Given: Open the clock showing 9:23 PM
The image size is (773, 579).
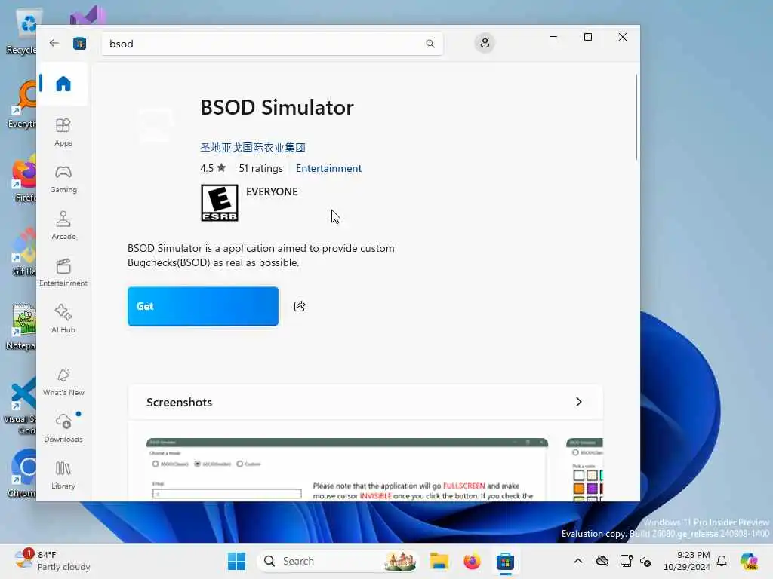Looking at the screenshot, I should pos(687,561).
